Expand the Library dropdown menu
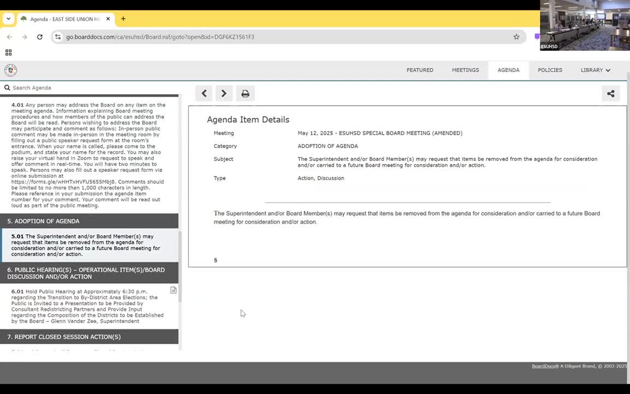 pyautogui.click(x=595, y=70)
